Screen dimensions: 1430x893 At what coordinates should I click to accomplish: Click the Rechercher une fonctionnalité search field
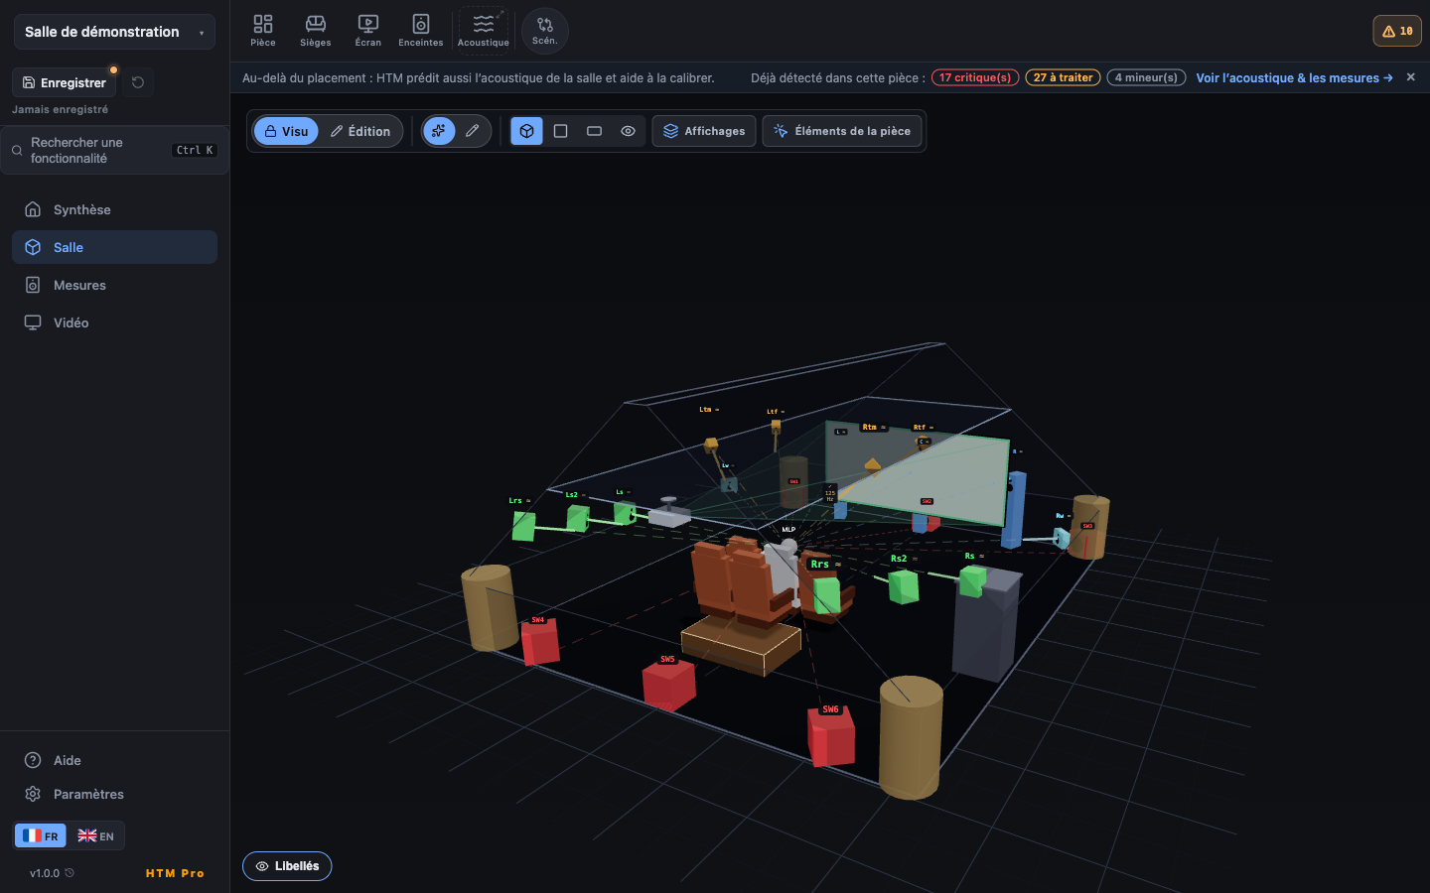pyautogui.click(x=114, y=150)
